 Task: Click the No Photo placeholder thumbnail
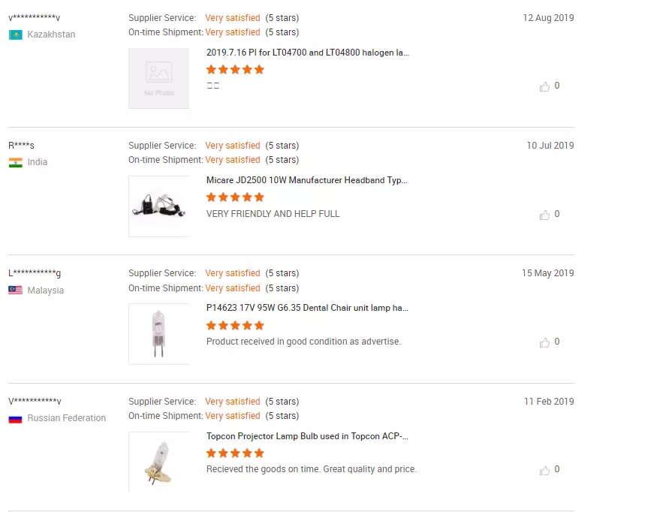158,78
